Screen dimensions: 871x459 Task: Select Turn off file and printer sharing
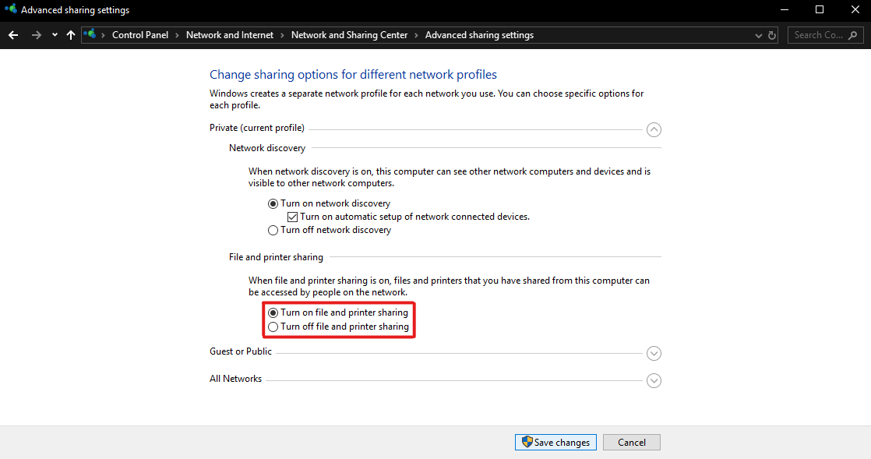273,327
